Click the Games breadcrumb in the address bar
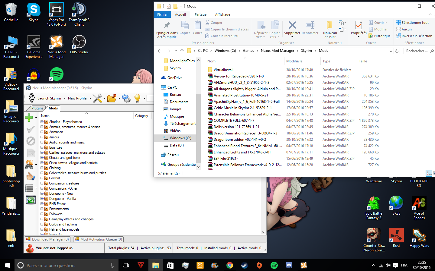This screenshot has height=271, width=435. click(x=248, y=51)
